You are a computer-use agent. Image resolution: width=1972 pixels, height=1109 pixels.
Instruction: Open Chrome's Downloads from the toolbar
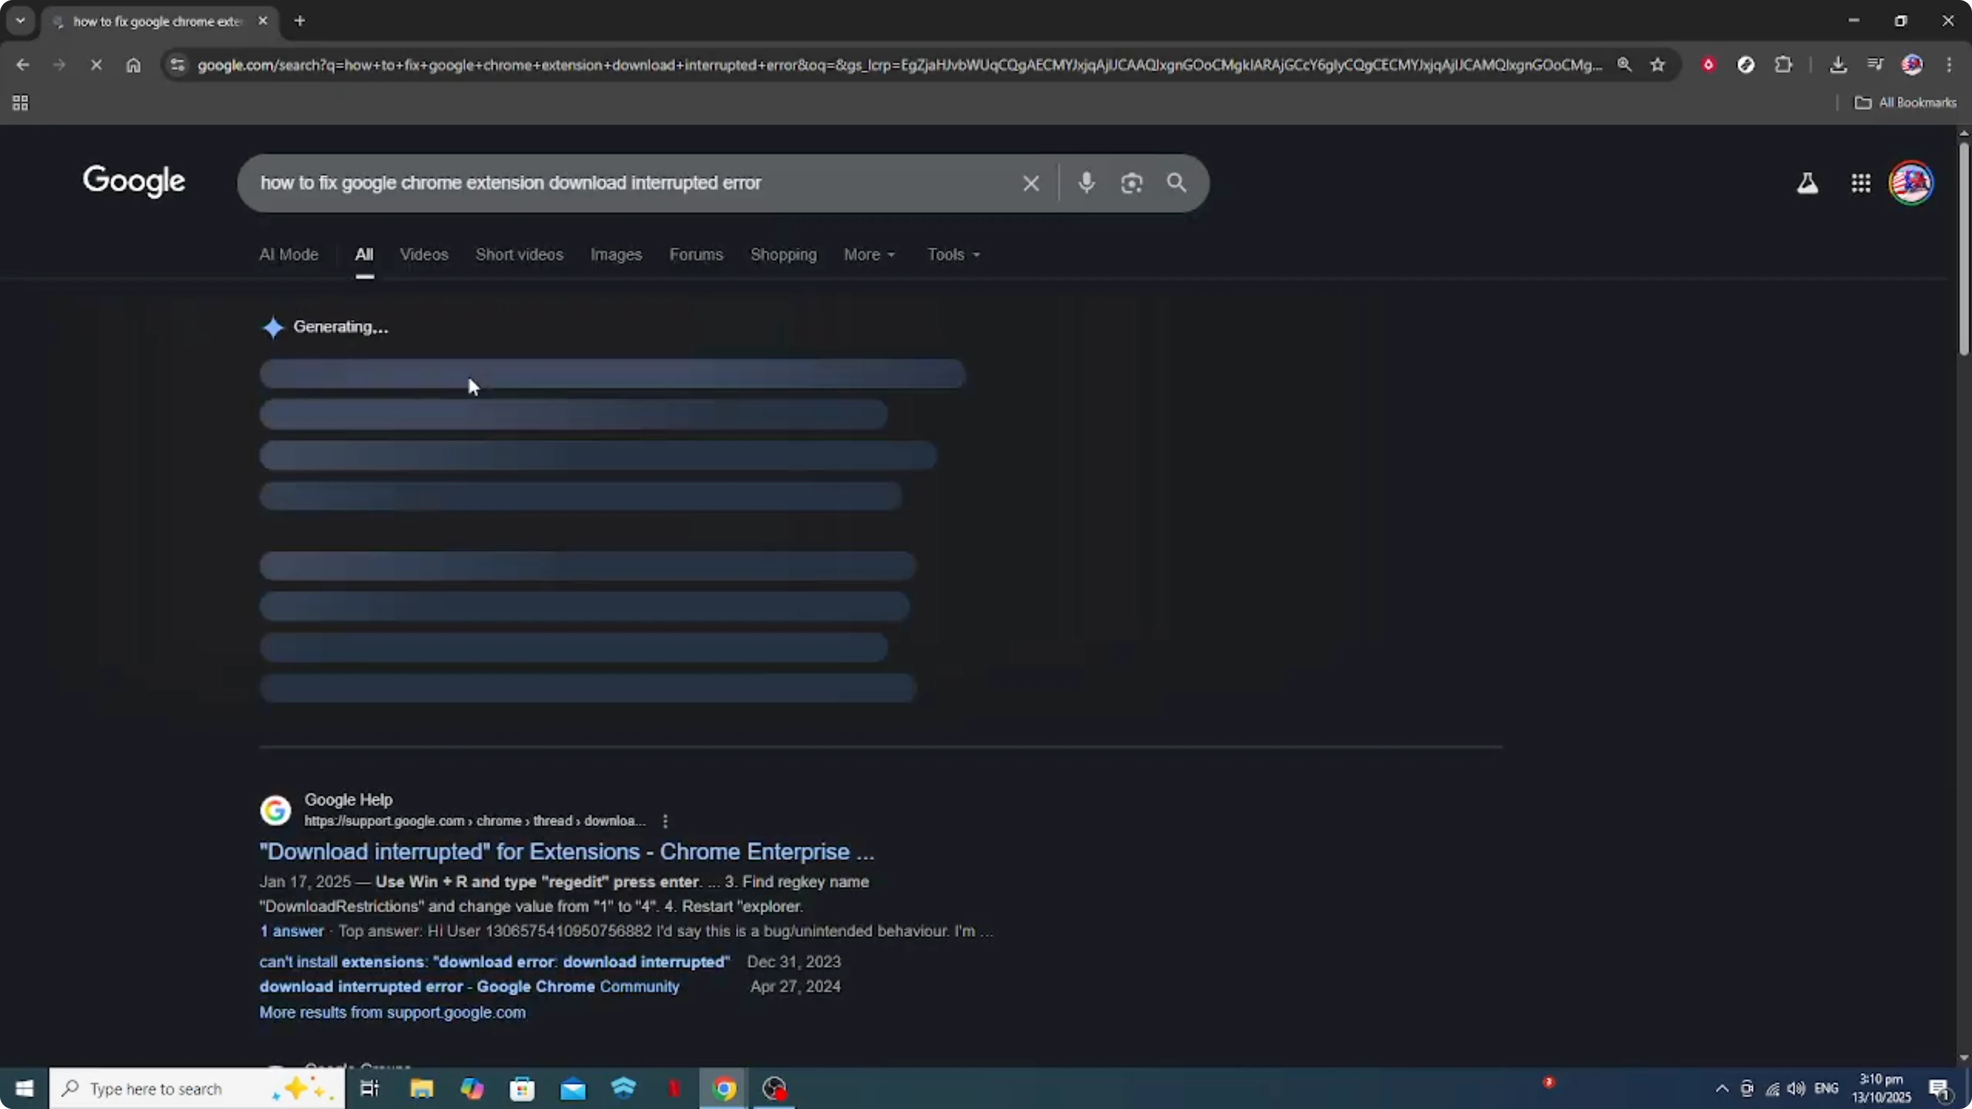pyautogui.click(x=1839, y=65)
